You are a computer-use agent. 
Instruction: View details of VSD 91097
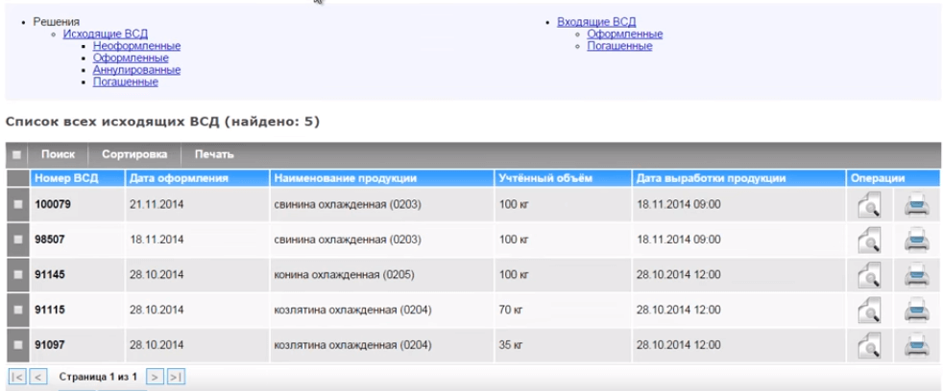pos(869,345)
